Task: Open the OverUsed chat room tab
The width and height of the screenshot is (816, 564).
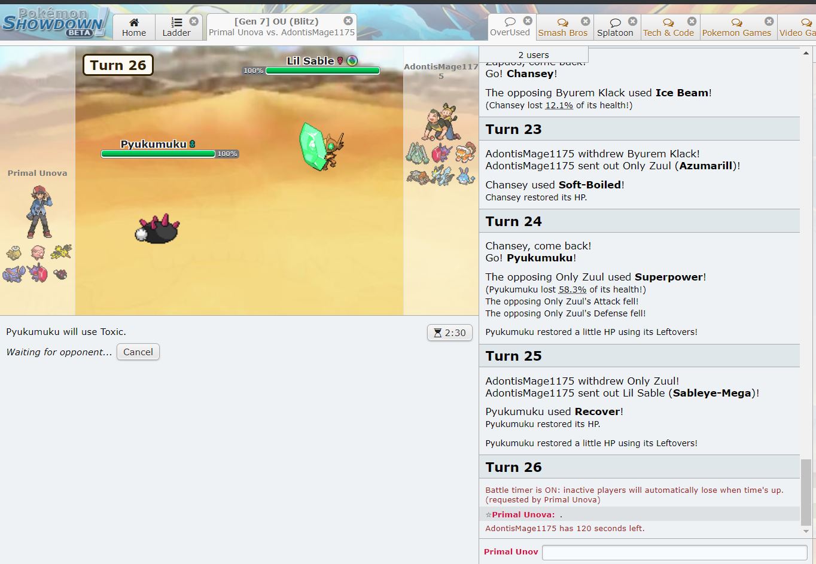Action: tap(510, 28)
